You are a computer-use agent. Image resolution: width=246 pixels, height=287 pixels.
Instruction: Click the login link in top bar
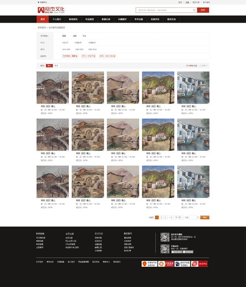coord(180,2)
